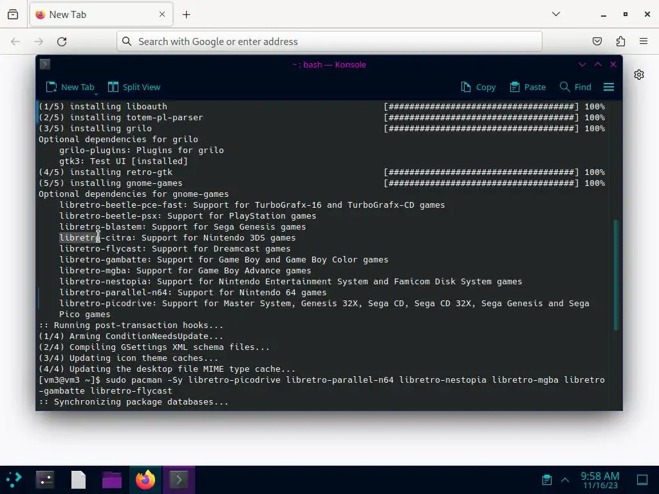Screen dimensions: 659x494
Task: Click the 'Synchronizing package databases' line
Action: (x=134, y=401)
